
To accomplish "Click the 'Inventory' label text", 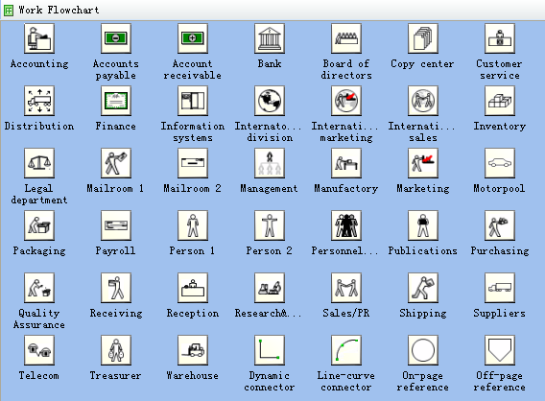I will 500,126.
